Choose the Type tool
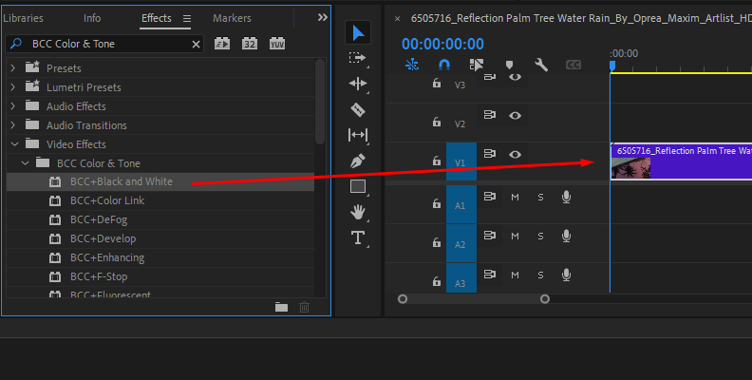752x380 pixels. (358, 237)
